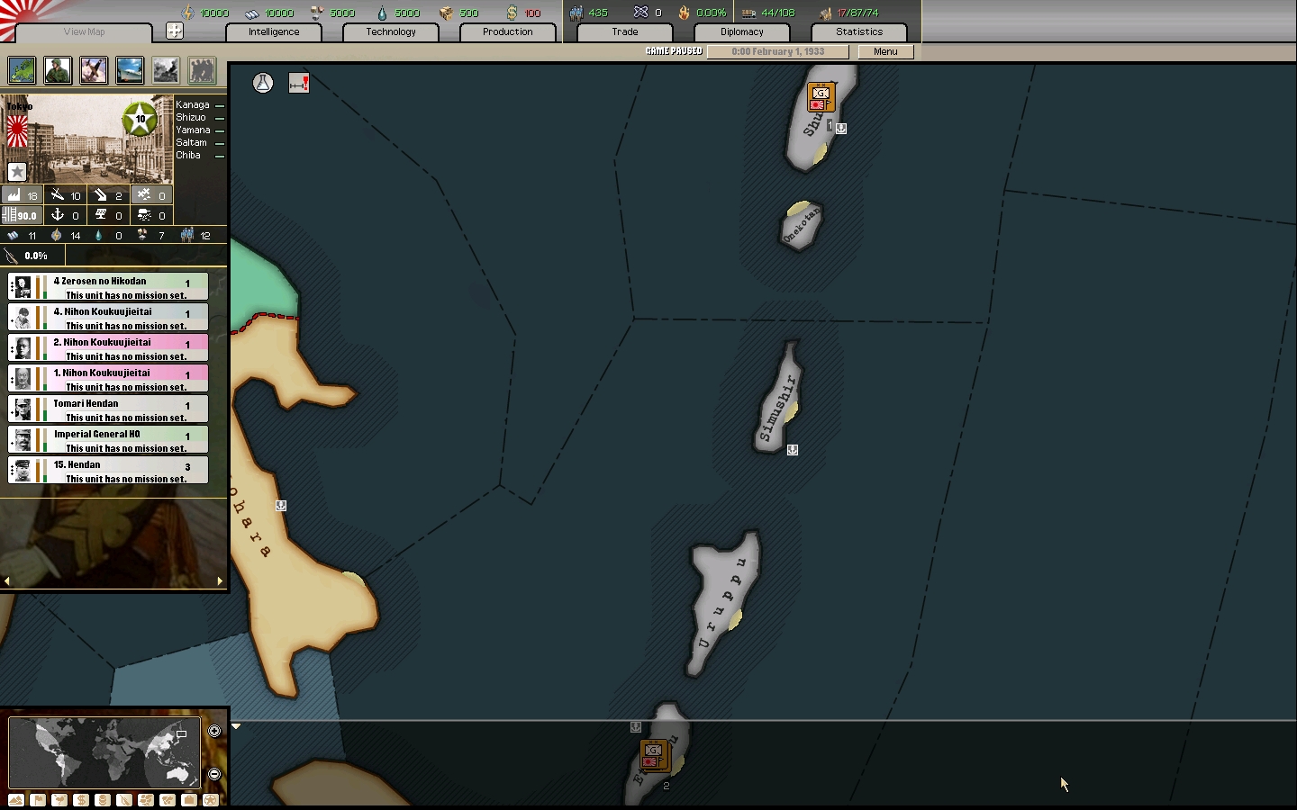Switch to the Diplomacy tab
The height and width of the screenshot is (810, 1297).
pyautogui.click(x=741, y=31)
